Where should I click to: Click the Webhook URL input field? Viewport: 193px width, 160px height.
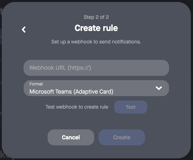pos(96,68)
